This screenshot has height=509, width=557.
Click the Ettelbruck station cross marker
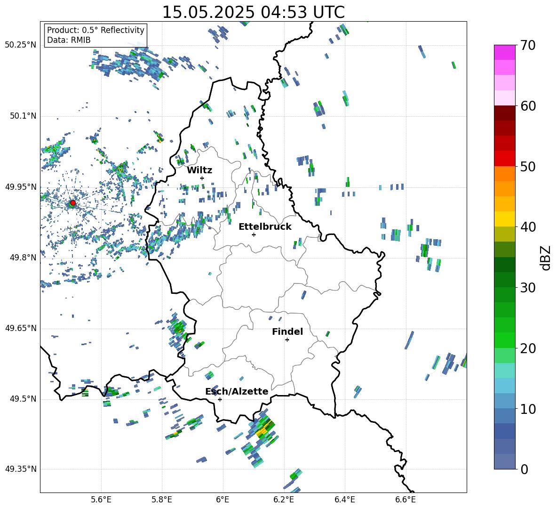tap(254, 234)
